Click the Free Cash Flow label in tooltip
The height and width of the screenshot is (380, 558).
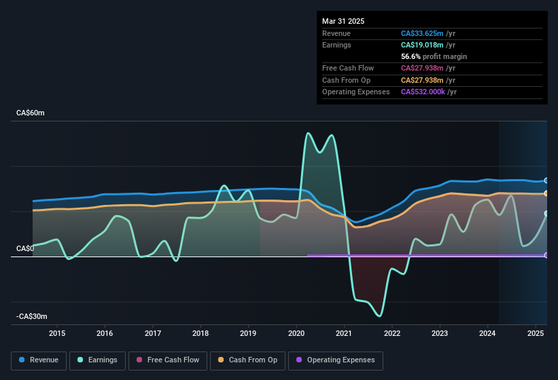[x=348, y=68]
